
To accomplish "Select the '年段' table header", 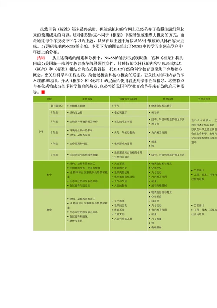I will click(49, 99).
